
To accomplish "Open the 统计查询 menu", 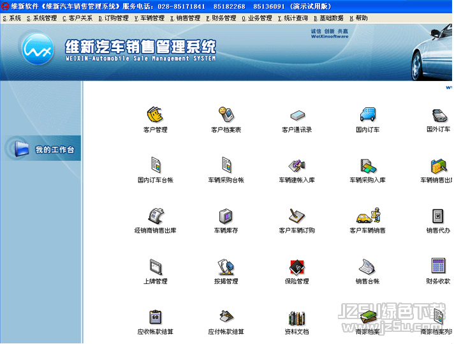I will click(x=293, y=19).
